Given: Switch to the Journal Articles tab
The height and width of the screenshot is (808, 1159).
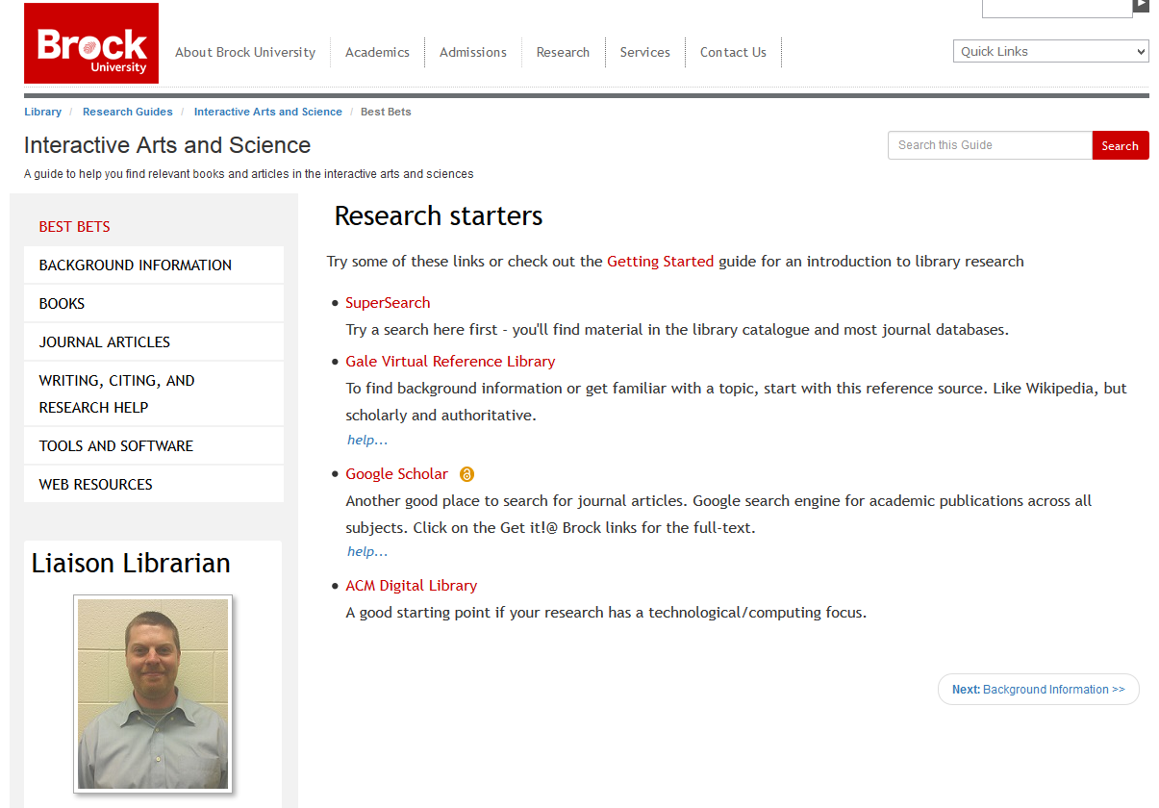Looking at the screenshot, I should click(x=154, y=342).
